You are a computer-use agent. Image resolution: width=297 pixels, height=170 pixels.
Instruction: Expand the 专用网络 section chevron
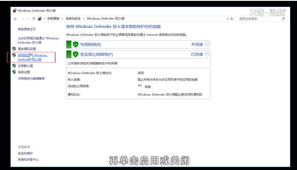click(x=207, y=44)
